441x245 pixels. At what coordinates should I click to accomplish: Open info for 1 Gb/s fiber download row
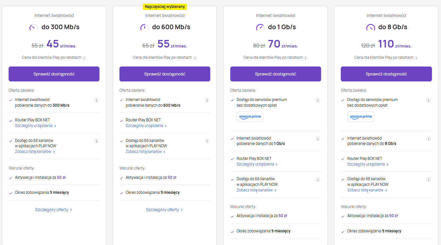click(x=318, y=139)
